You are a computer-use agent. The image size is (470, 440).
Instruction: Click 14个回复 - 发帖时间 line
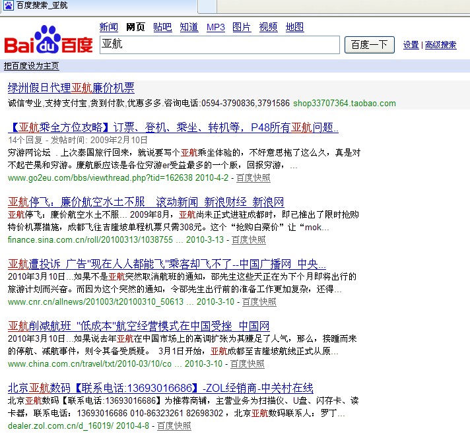pos(78,140)
